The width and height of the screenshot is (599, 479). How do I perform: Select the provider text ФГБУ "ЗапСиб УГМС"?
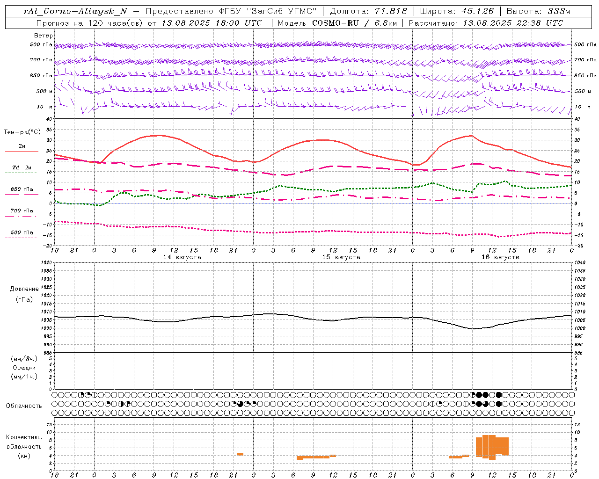(x=267, y=11)
